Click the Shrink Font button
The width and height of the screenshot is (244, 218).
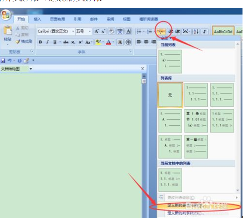[103, 31]
